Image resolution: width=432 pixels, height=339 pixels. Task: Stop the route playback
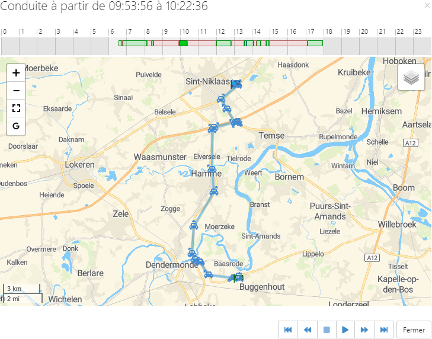[x=327, y=330]
